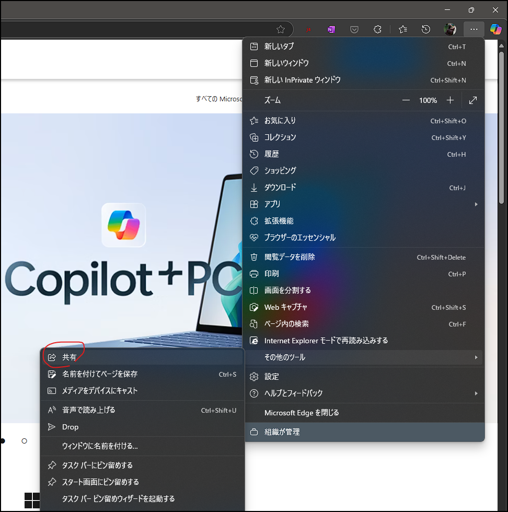
Task: Choose Microsoft Edge を閉じる
Action: [x=364, y=413]
